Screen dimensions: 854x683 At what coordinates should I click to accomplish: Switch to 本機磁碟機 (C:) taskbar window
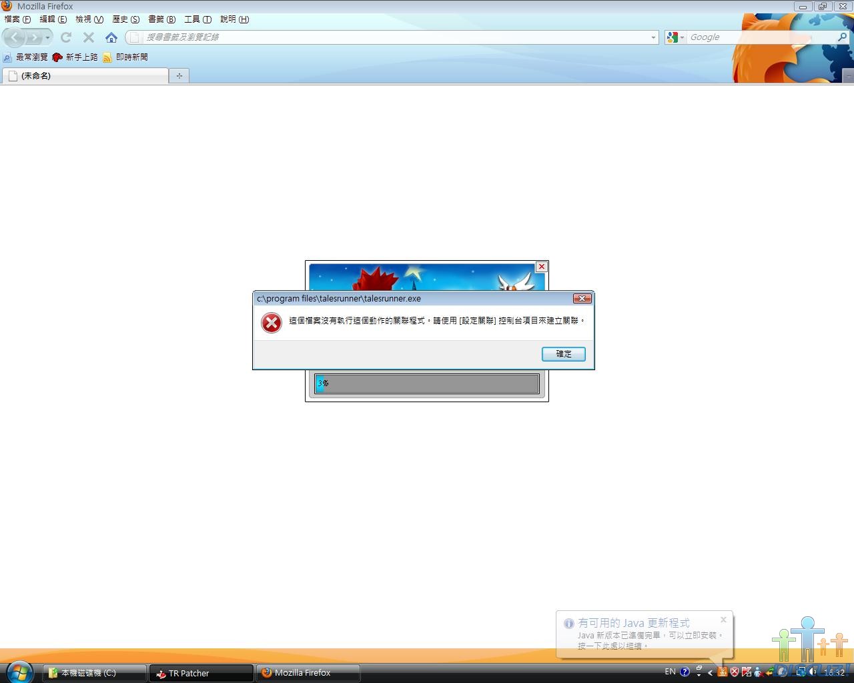[95, 673]
